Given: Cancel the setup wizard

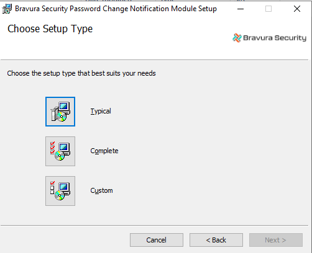Looking at the screenshot, I should pyautogui.click(x=157, y=240).
